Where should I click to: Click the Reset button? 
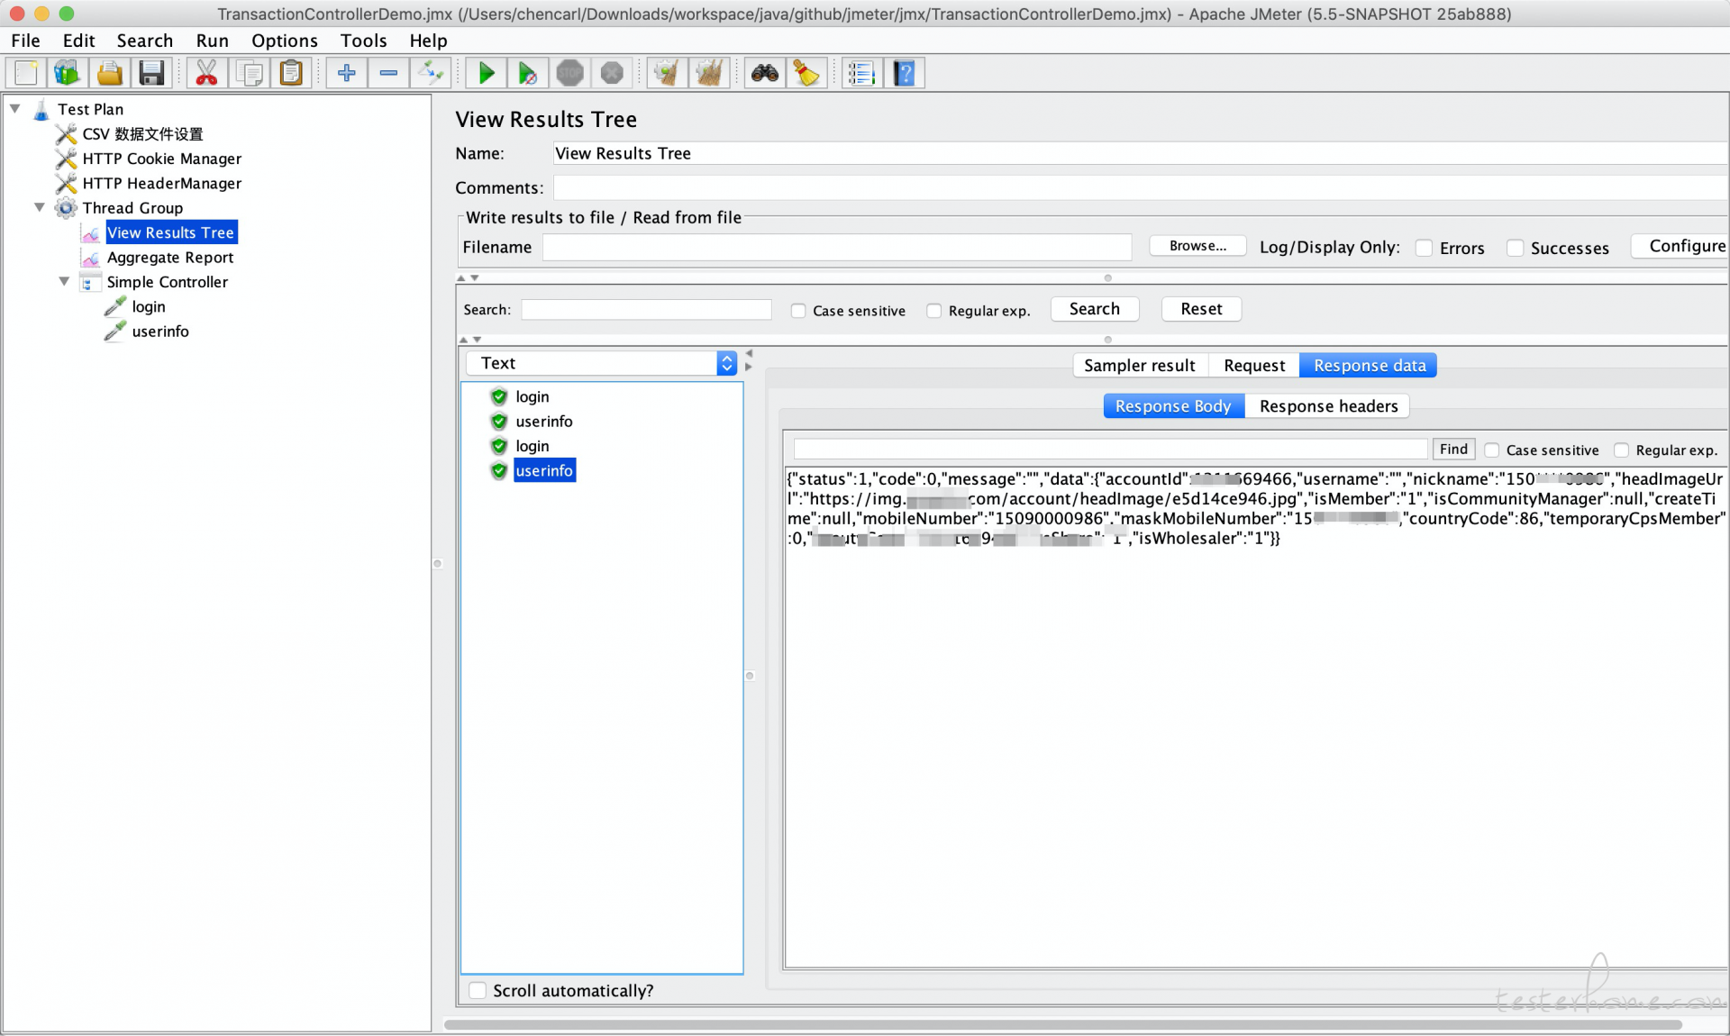1201,309
